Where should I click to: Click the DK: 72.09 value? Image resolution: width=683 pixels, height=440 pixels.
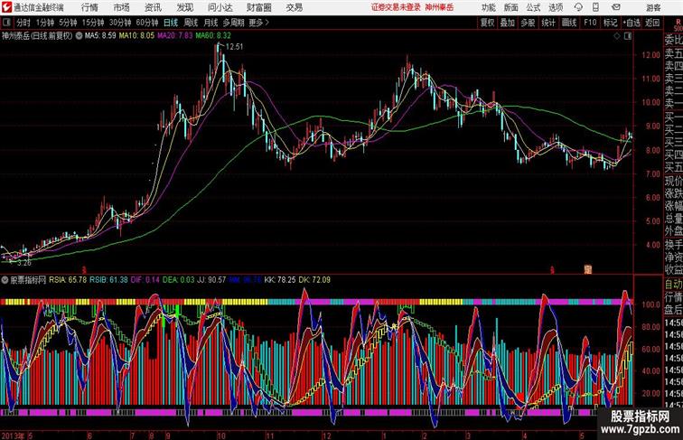click(314, 280)
